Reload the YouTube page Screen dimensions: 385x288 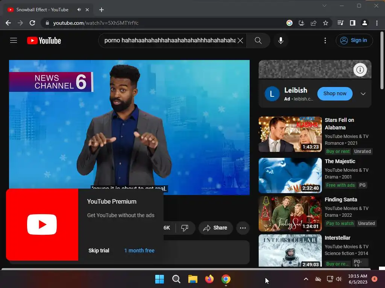coord(32,23)
